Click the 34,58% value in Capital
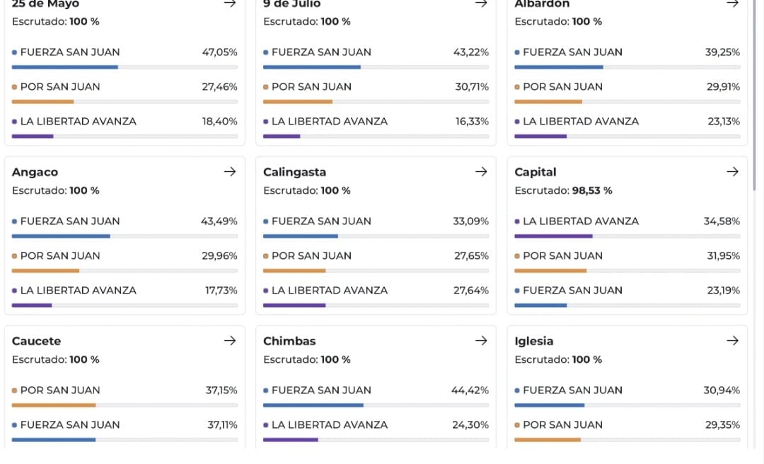764x464 pixels. pyautogui.click(x=722, y=221)
